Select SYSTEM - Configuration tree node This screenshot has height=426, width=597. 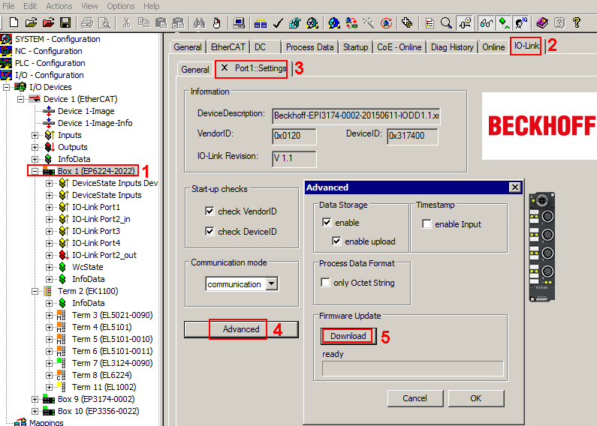58,39
